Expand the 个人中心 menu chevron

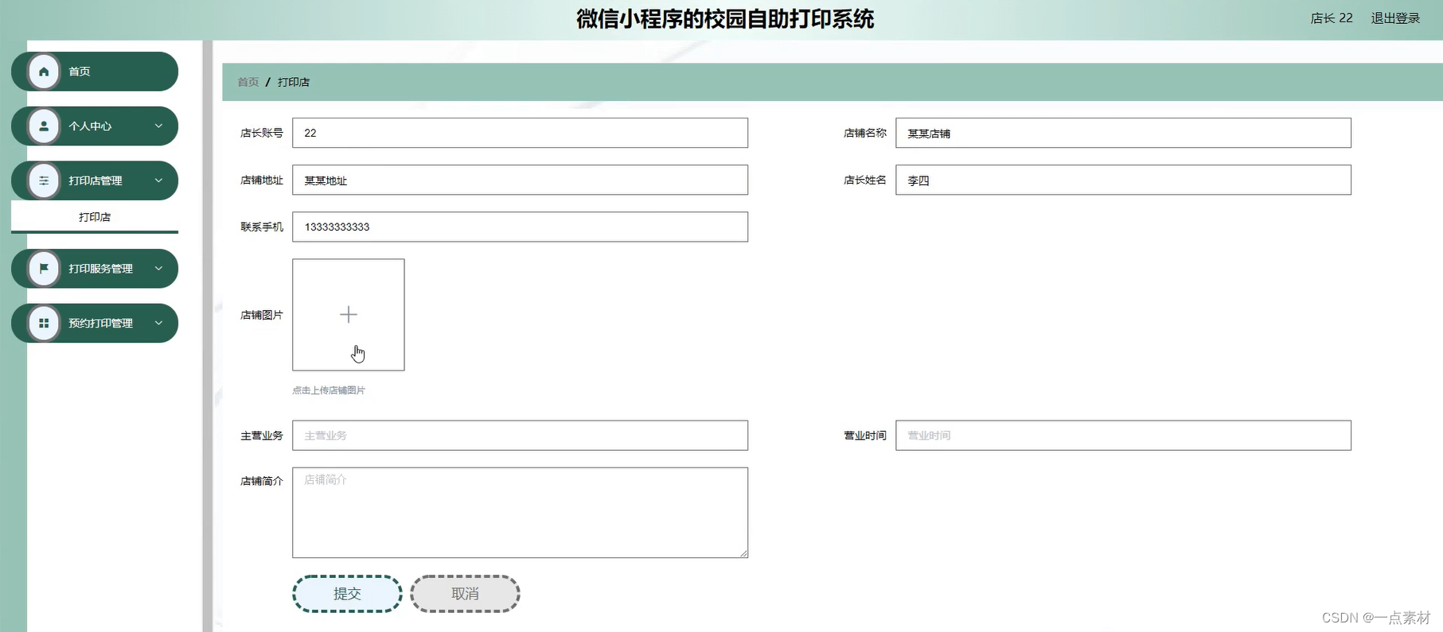(158, 126)
